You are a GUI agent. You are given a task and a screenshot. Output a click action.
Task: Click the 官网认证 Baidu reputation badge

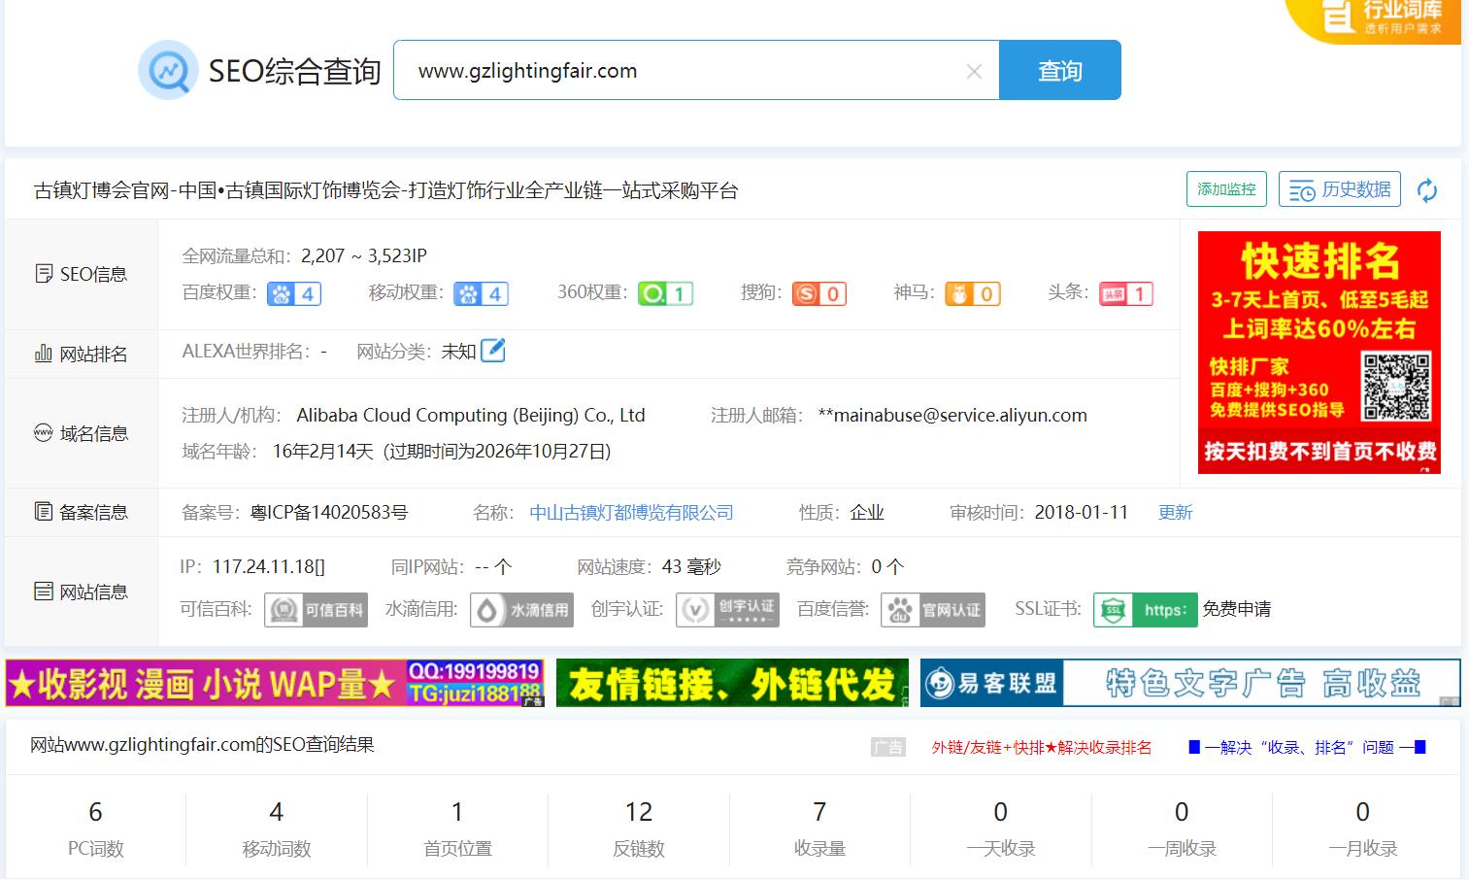coord(933,610)
